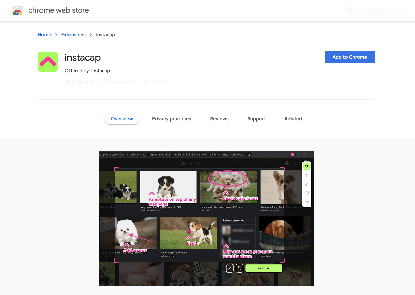Click 'Annotate on top of any webpage' text
The height and width of the screenshot is (295, 415).
(x=172, y=202)
